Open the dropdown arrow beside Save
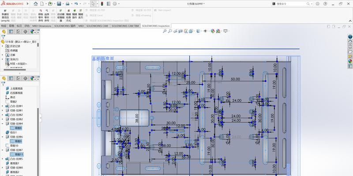The image size is (353, 176). (63, 4)
